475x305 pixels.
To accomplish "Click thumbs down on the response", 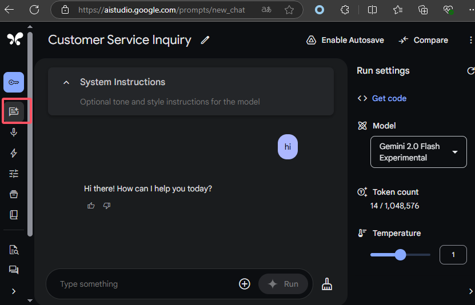I will pos(107,206).
